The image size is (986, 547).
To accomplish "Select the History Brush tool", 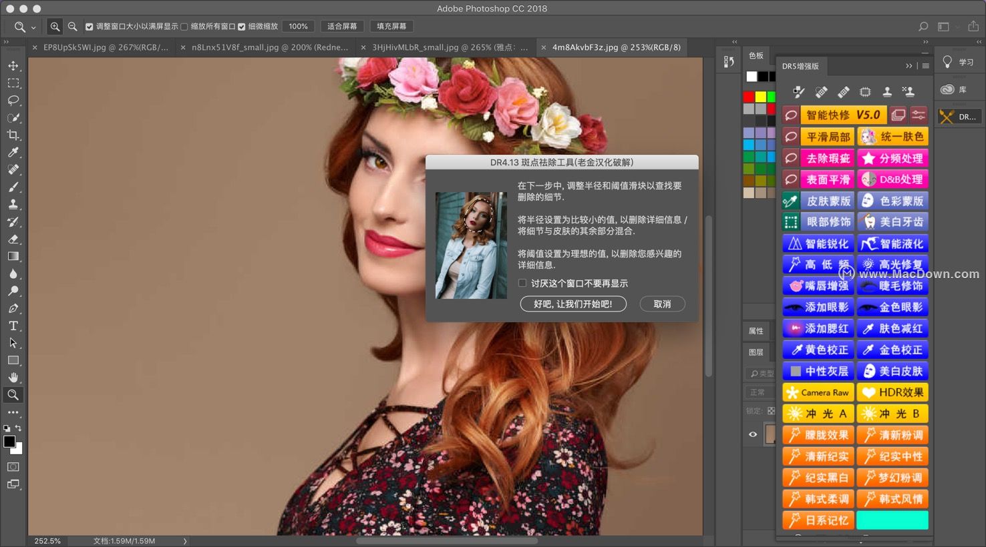I will [13, 221].
